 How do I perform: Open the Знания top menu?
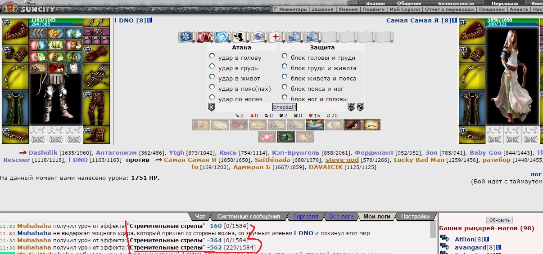375,3
